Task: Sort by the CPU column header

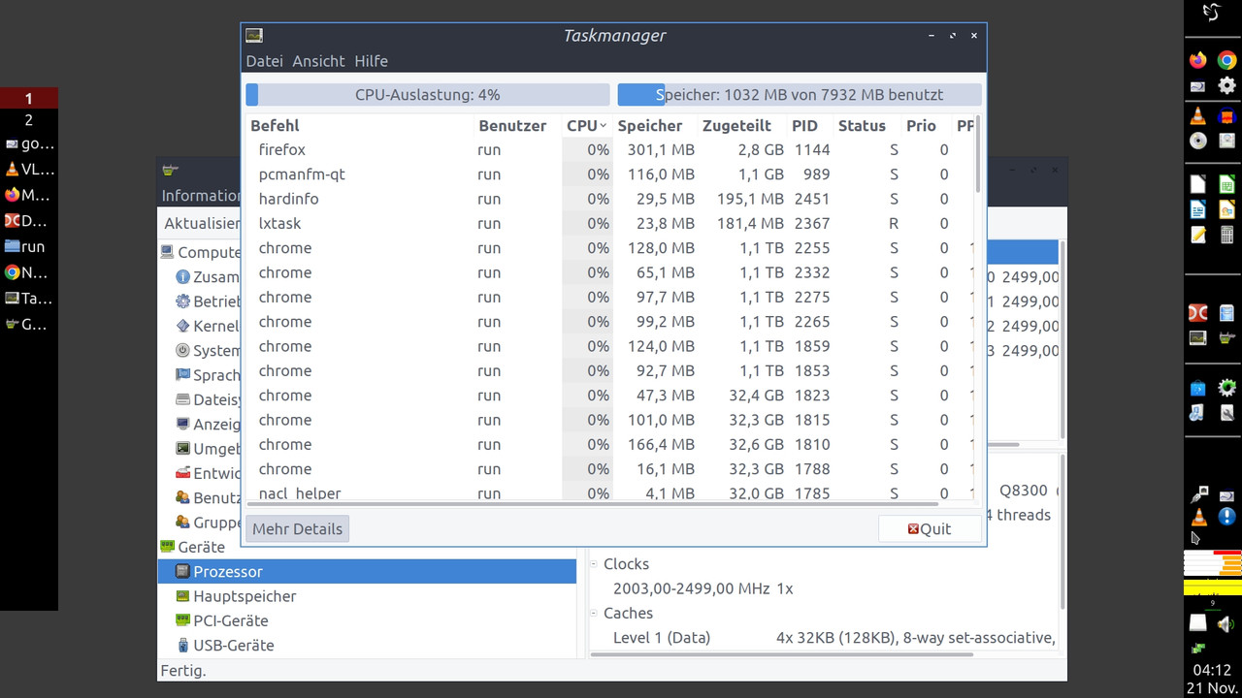Action: click(587, 126)
